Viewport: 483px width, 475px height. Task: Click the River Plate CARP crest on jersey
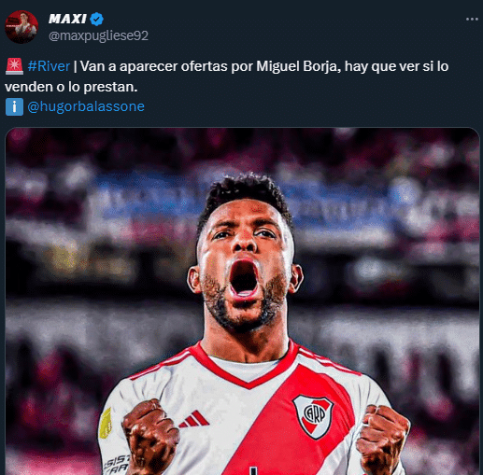point(313,416)
